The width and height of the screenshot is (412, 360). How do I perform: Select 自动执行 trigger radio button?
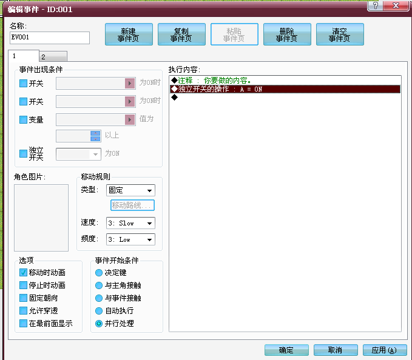pyautogui.click(x=99, y=311)
